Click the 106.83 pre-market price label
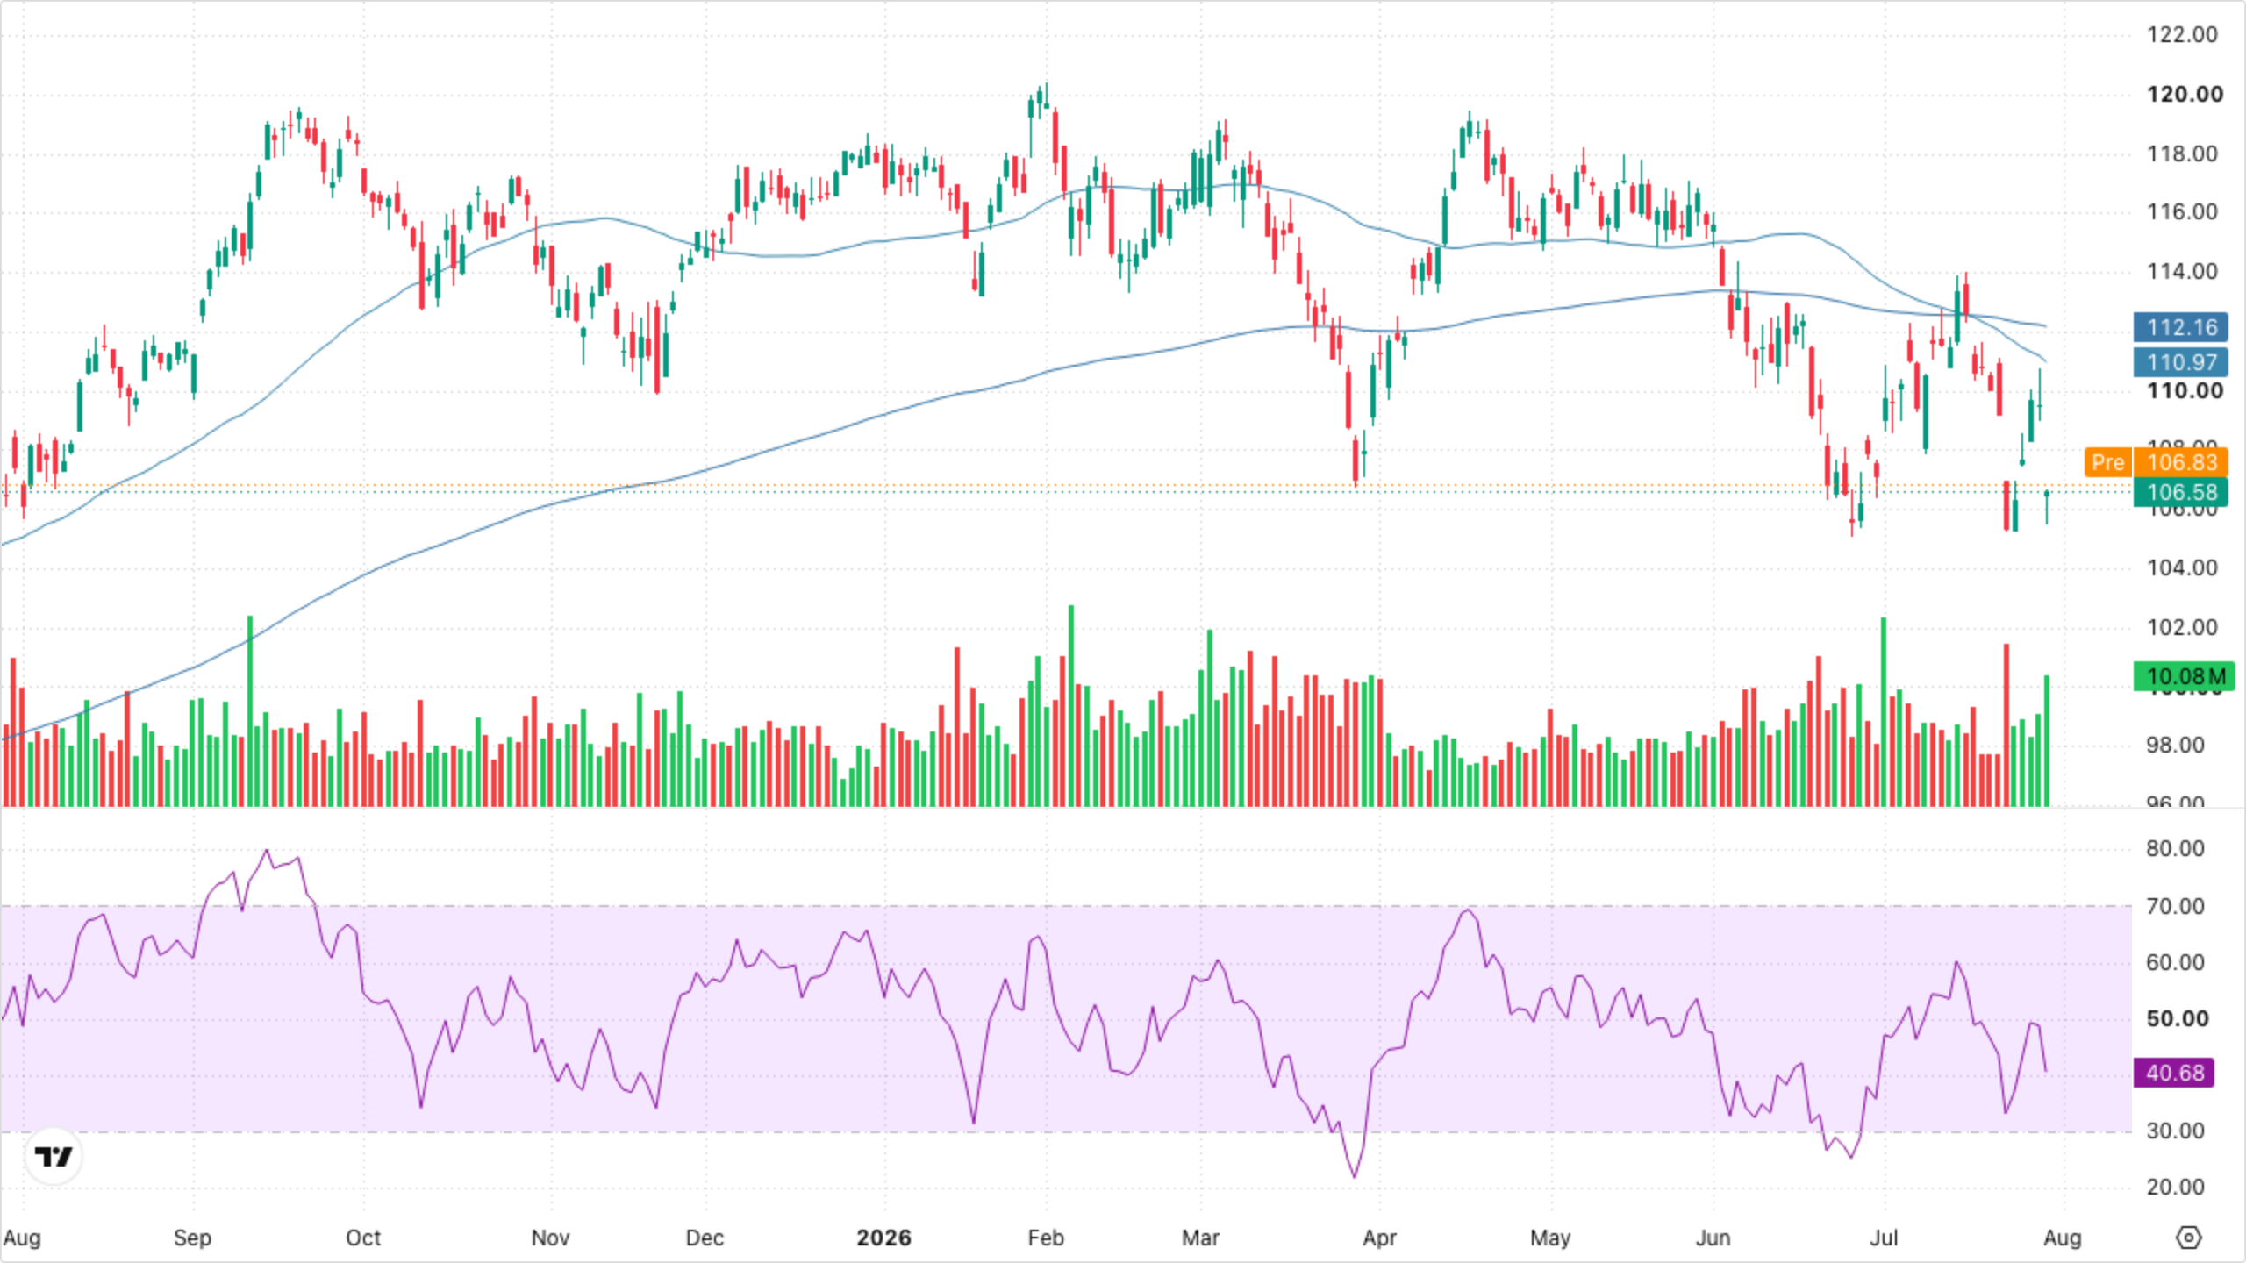 pyautogui.click(x=2181, y=462)
